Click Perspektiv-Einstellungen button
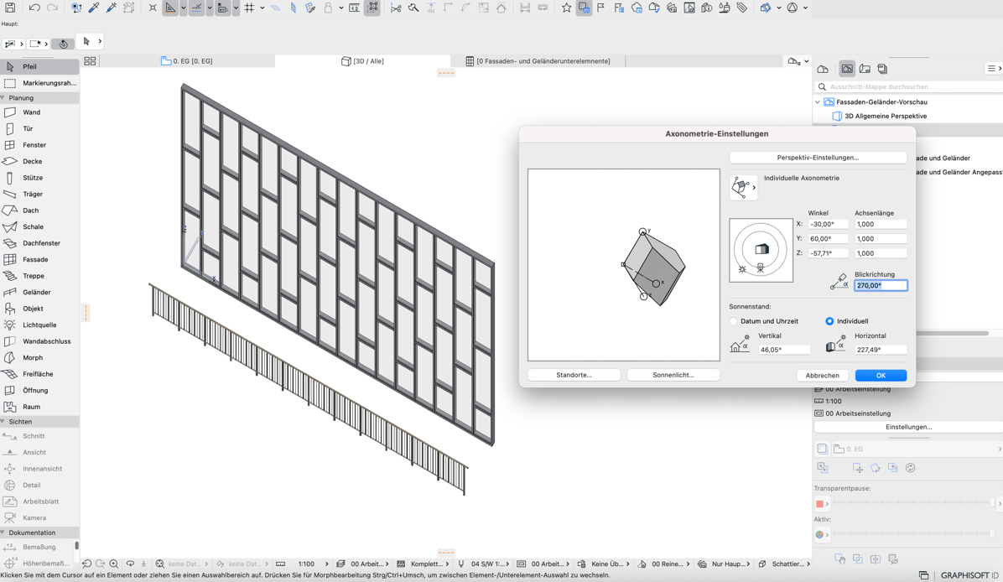This screenshot has height=582, width=1003. coord(818,158)
